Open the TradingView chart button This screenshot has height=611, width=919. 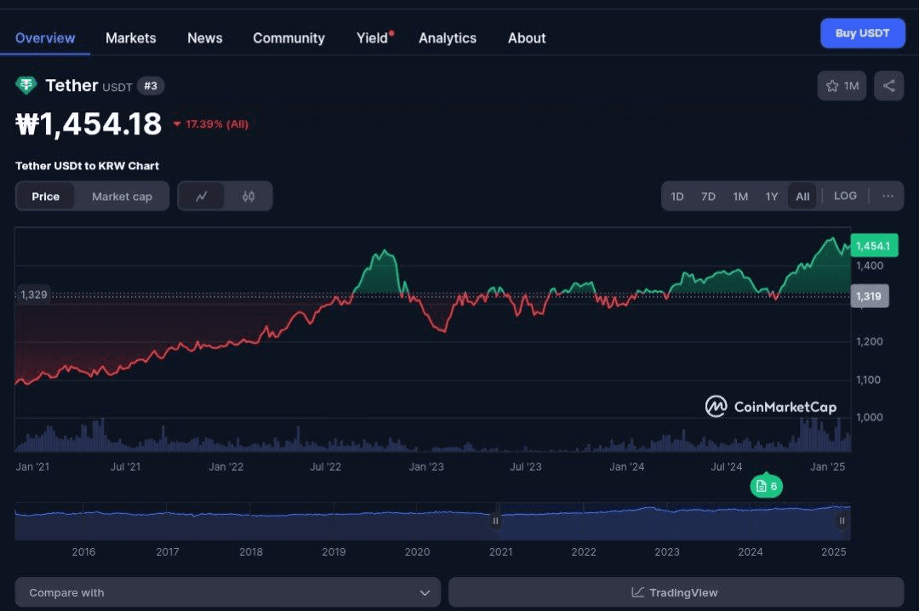pos(676,592)
